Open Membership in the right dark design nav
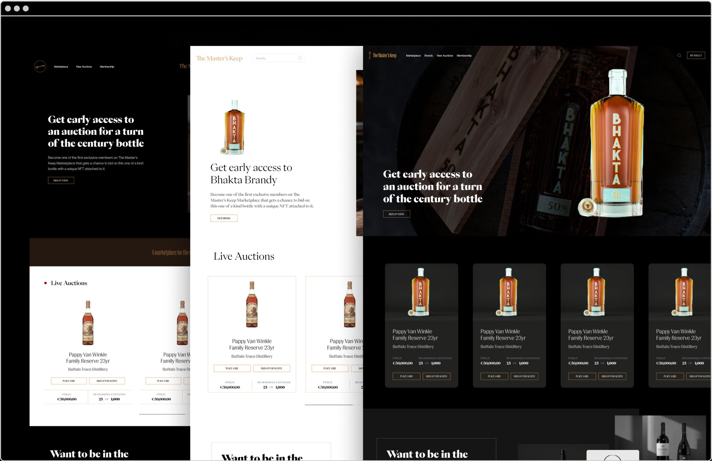 tap(464, 56)
